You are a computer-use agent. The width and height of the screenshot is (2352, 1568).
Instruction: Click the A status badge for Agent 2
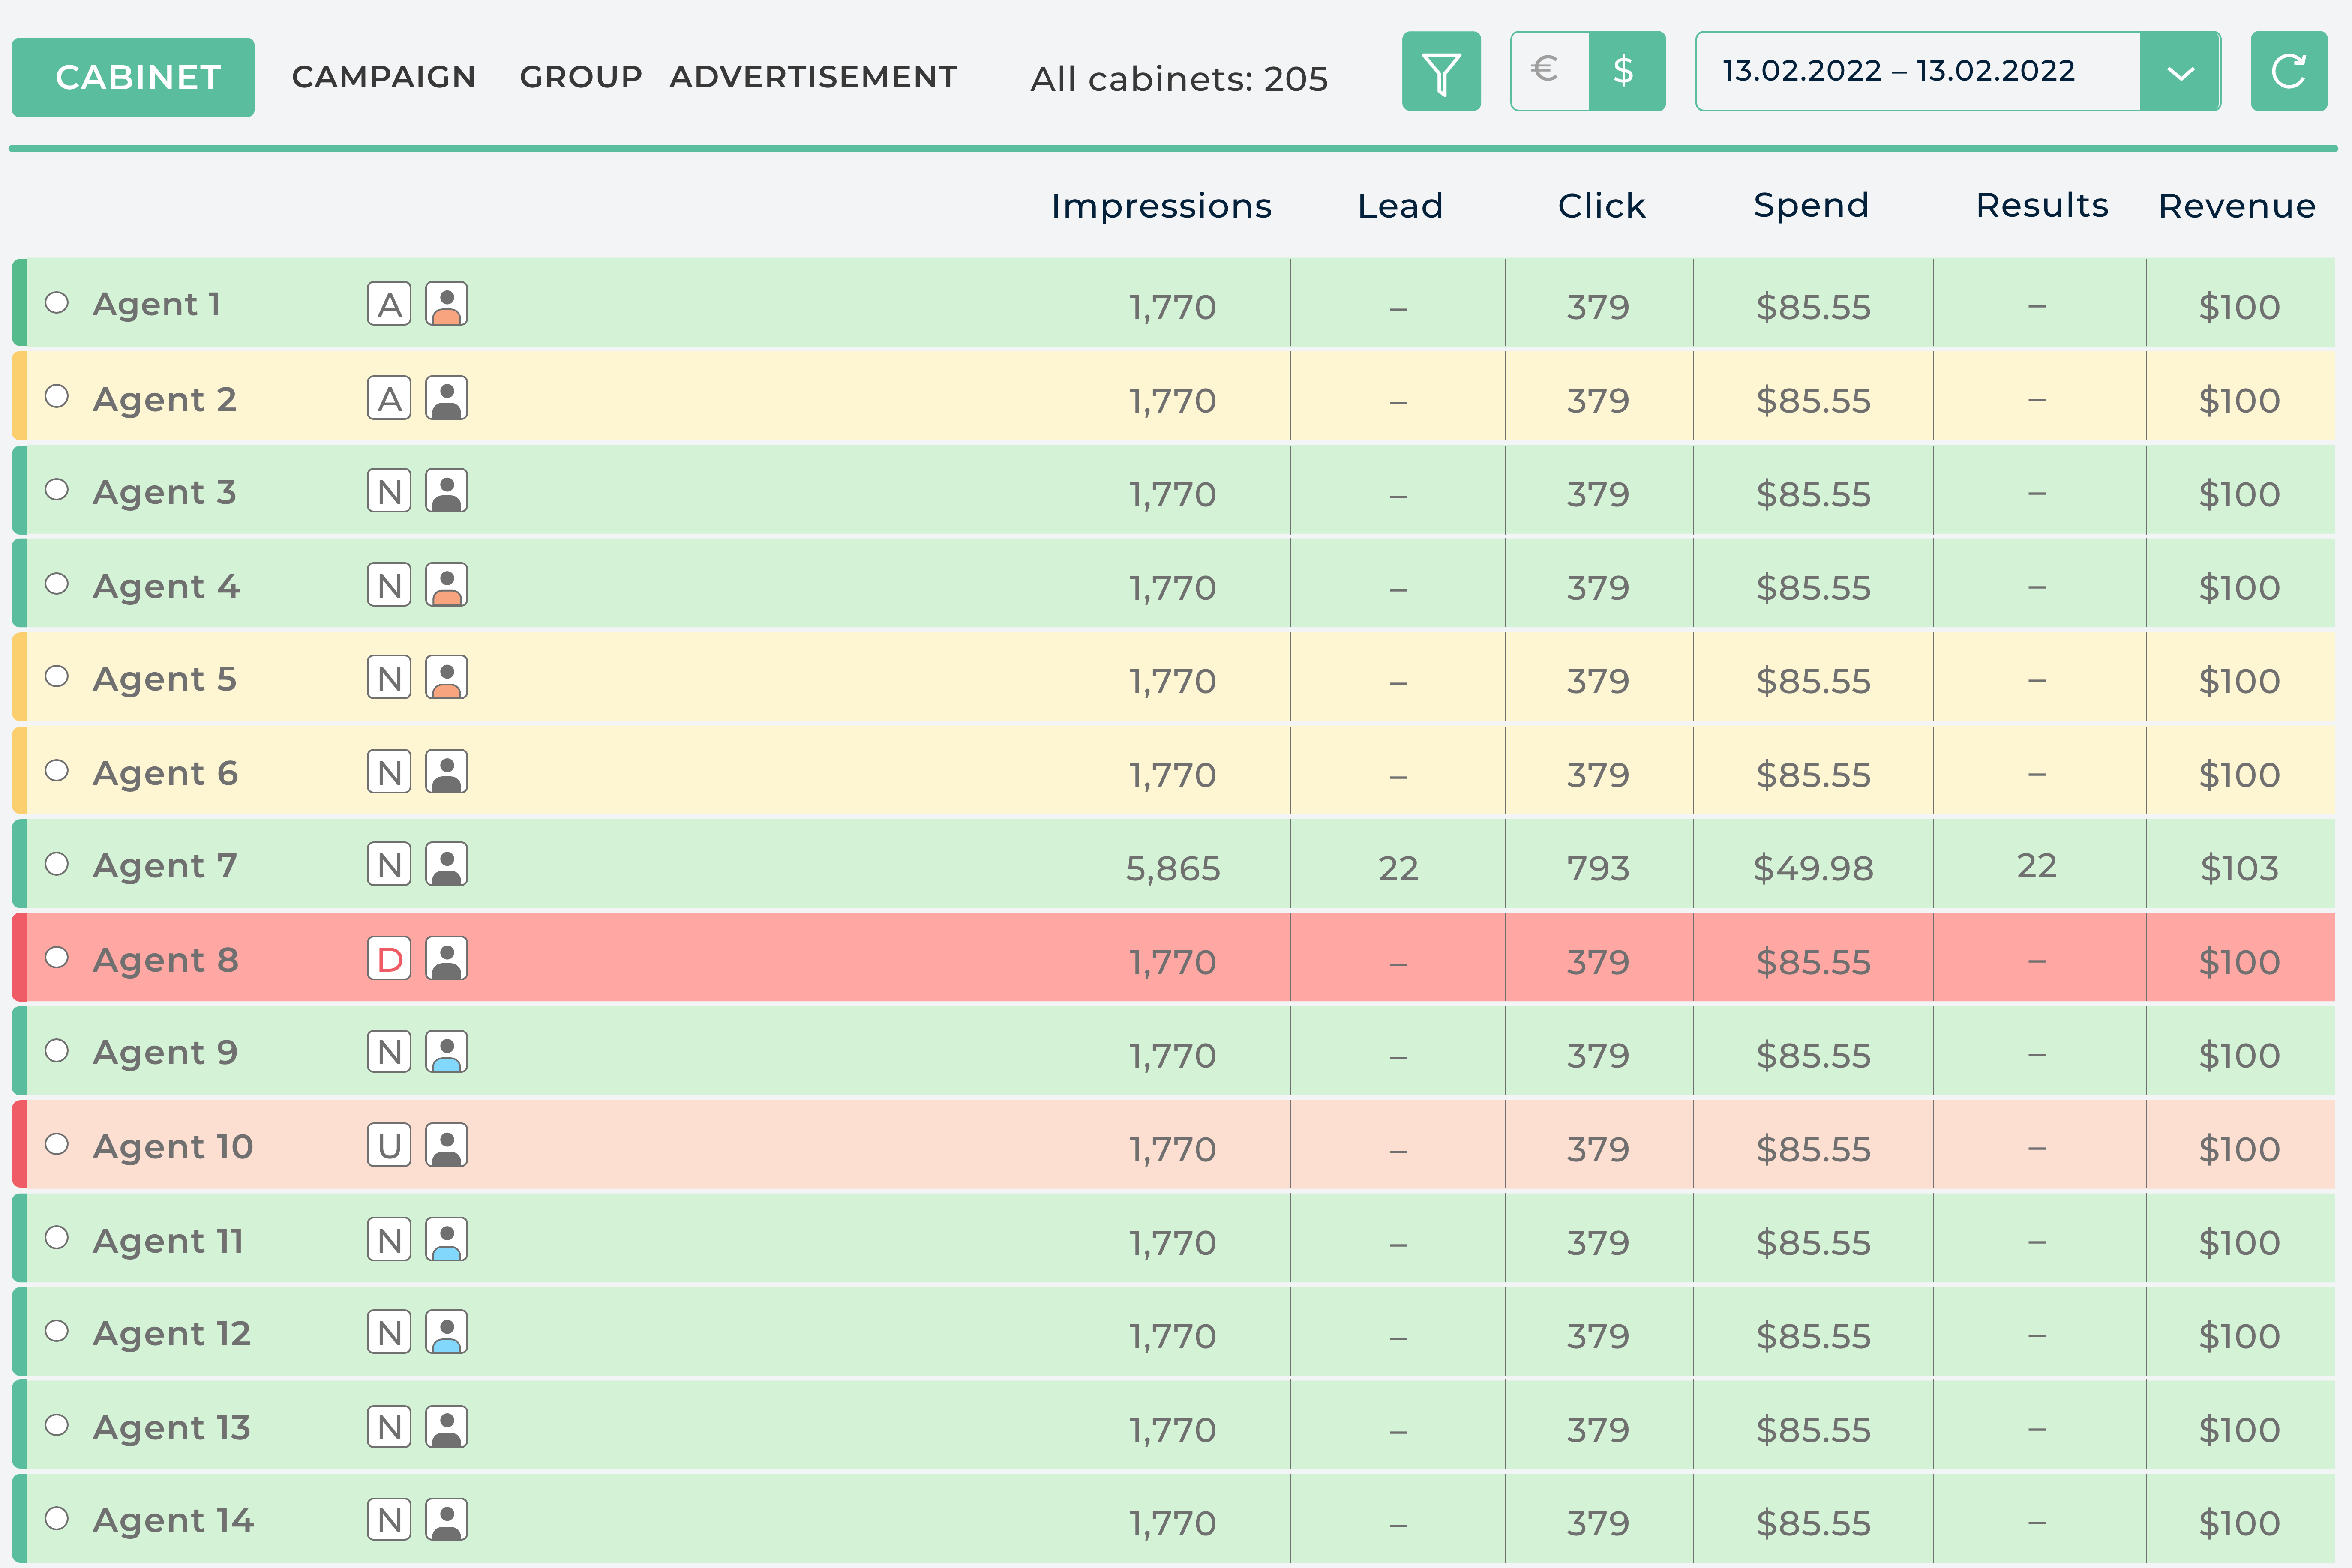(x=389, y=398)
